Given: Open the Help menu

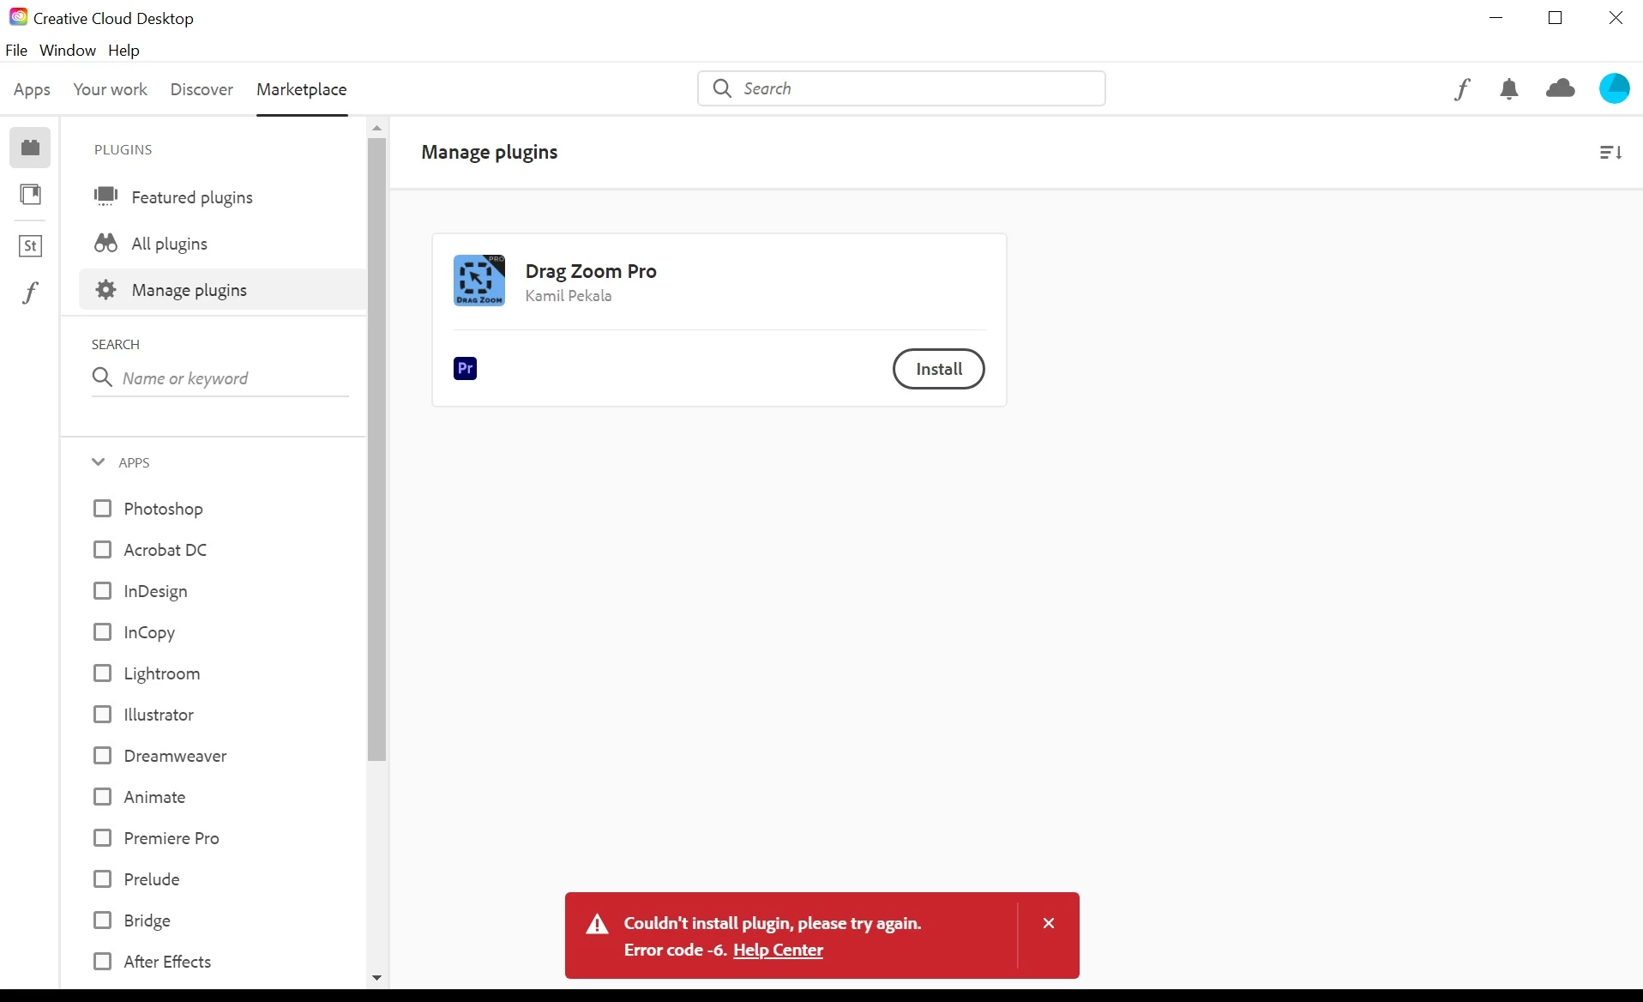Looking at the screenshot, I should (x=123, y=51).
